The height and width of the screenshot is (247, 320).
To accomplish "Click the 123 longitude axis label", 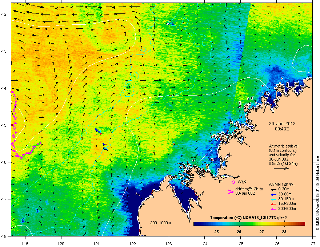I will [169, 243].
